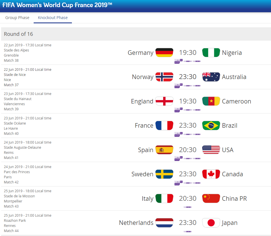Select the Brazil flag icon
271x236 pixels.
click(211, 125)
